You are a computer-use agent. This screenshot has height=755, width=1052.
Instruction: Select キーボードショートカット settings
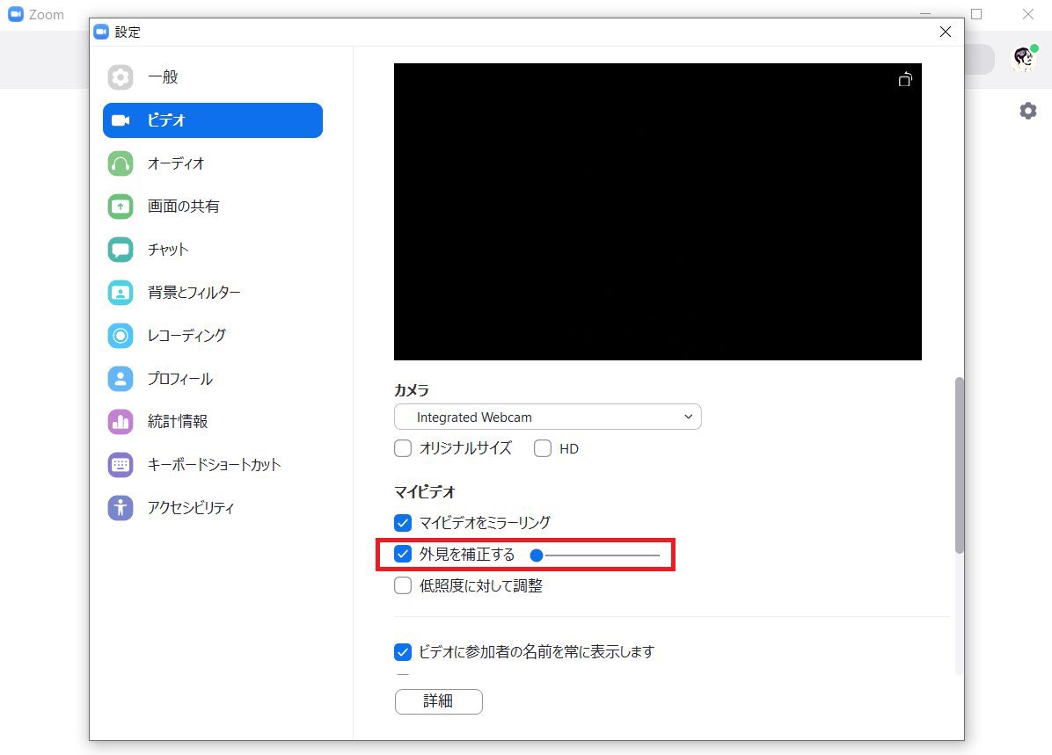[x=120, y=465]
